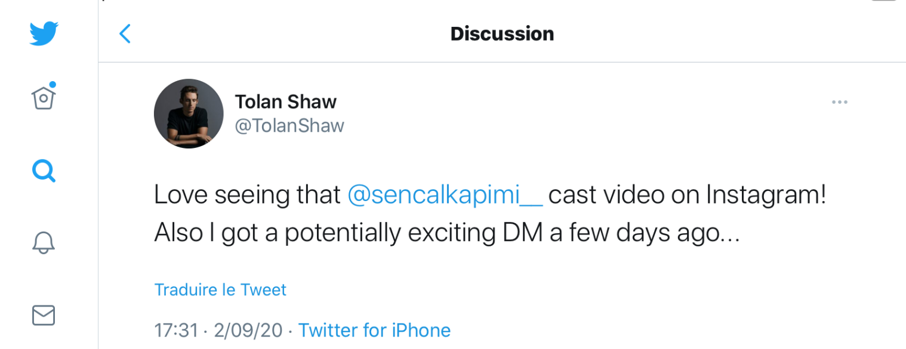The image size is (906, 349).
Task: Go back using the left arrow
Action: [125, 34]
